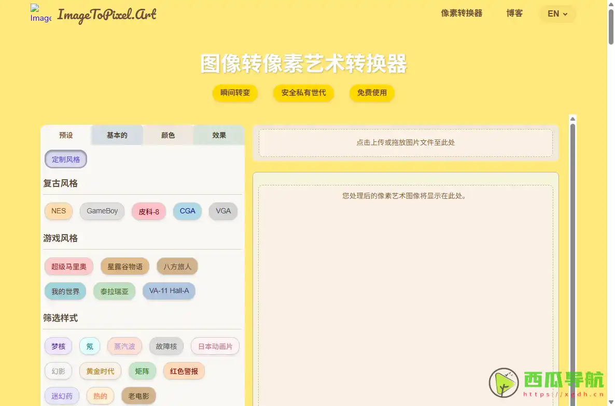The height and width of the screenshot is (406, 615).
Task: Click the upload area 点击上传或拖放图片文件至此处
Action: [x=406, y=143]
